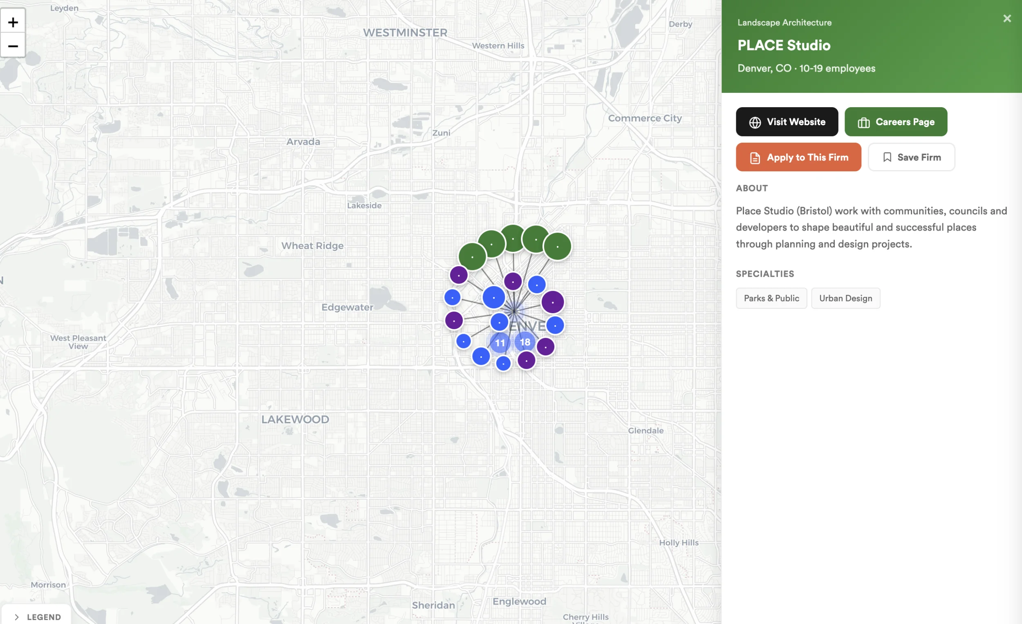Click the Derby map label
Image resolution: width=1022 pixels, height=624 pixels.
click(680, 24)
